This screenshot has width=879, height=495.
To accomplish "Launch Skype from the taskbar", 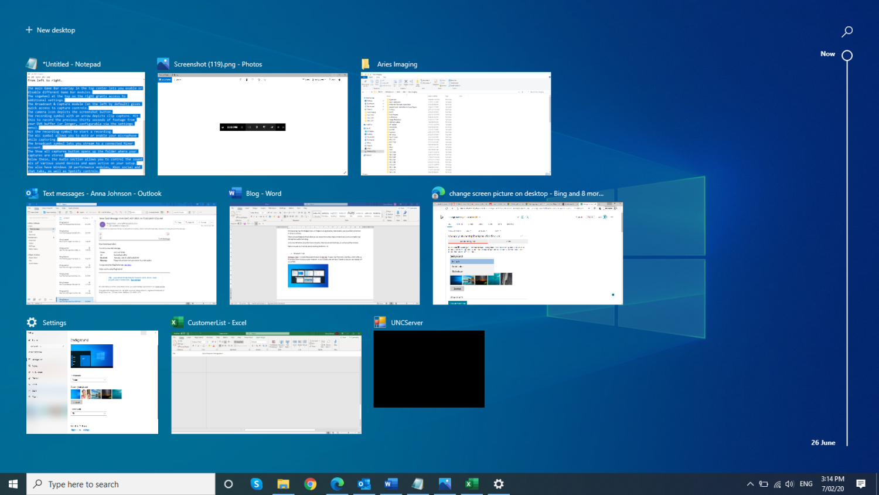I will click(x=257, y=484).
